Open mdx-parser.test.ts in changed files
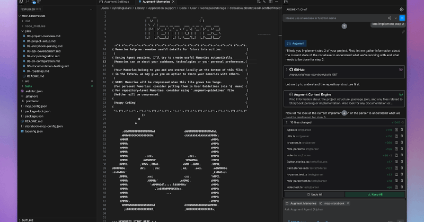The image size is (424, 222). pos(298,181)
